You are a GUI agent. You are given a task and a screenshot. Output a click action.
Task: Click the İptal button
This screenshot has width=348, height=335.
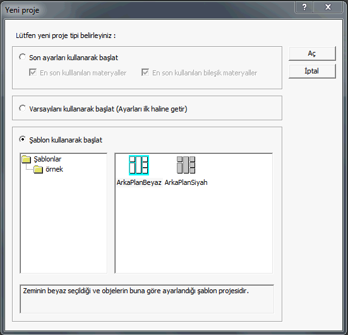click(x=312, y=71)
